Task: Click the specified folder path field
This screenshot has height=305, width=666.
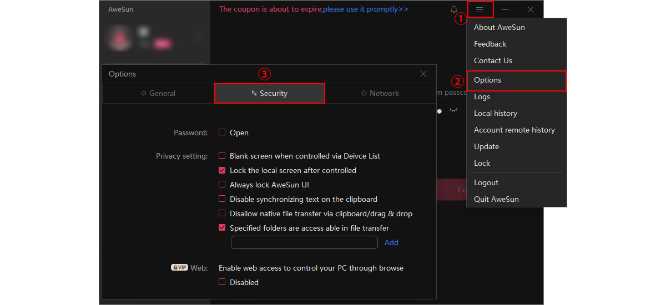Action: click(304, 242)
